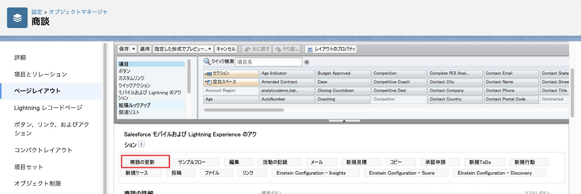The width and height of the screenshot is (581, 194).
Task: Select the 空白スペース palette item
Action: tap(231, 82)
